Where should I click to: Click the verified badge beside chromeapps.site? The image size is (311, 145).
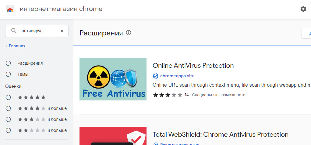click(x=156, y=76)
